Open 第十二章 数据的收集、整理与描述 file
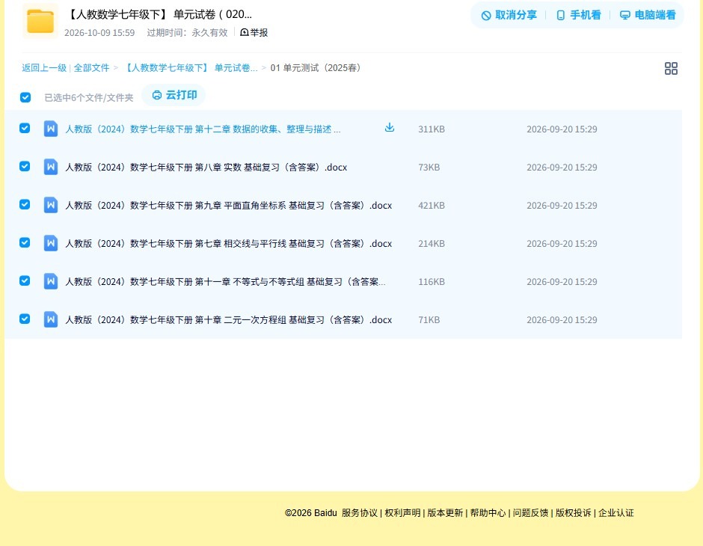Viewport: 703px width, 546px height. pyautogui.click(x=203, y=129)
